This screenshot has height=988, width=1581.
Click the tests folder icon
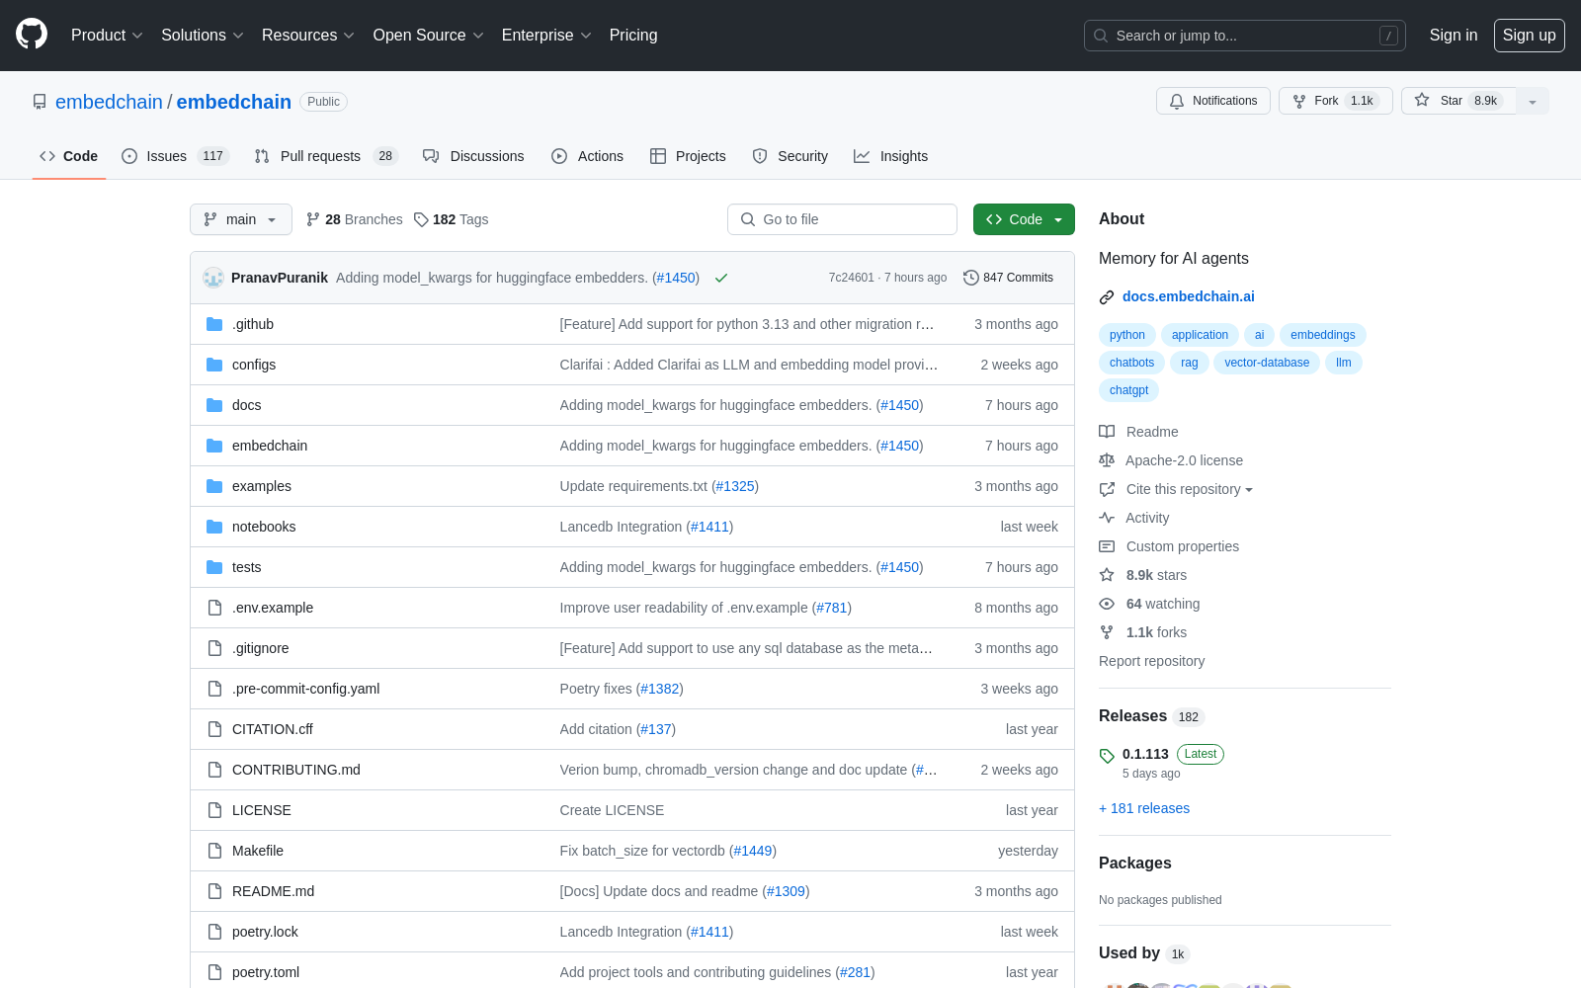pyautogui.click(x=214, y=567)
